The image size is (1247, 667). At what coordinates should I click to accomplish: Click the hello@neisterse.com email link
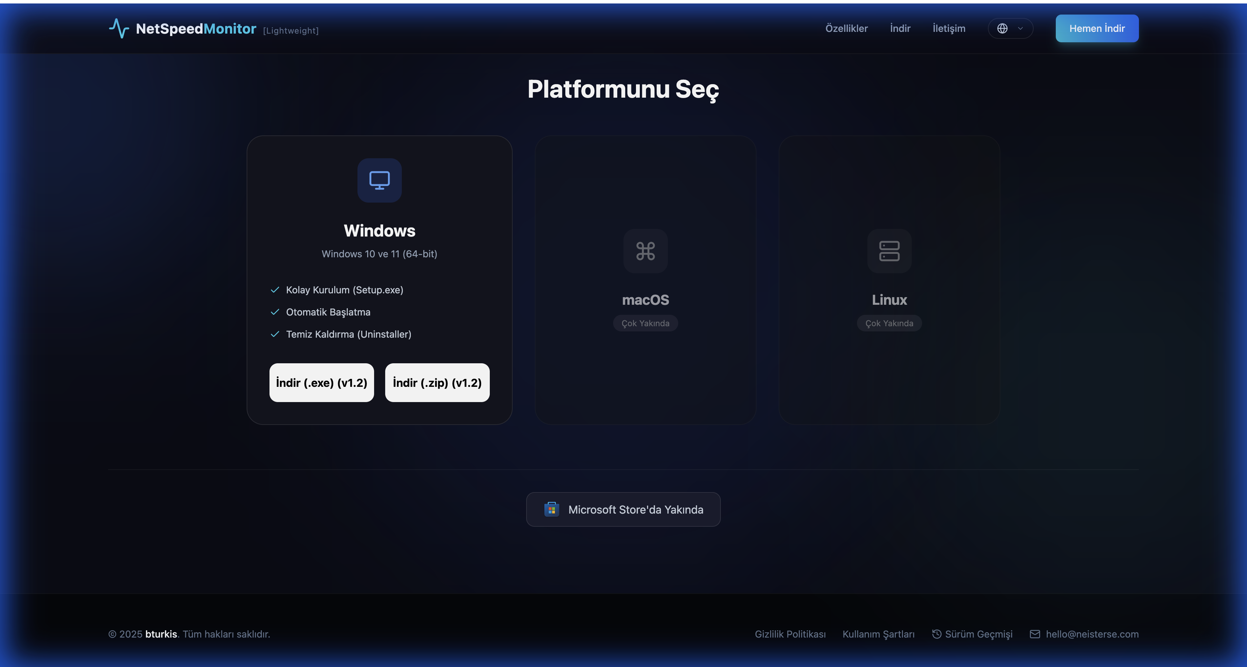coord(1084,634)
